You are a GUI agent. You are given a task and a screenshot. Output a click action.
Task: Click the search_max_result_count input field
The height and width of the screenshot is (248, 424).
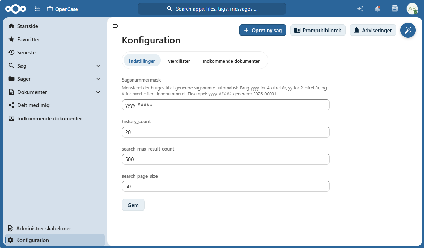(226, 159)
